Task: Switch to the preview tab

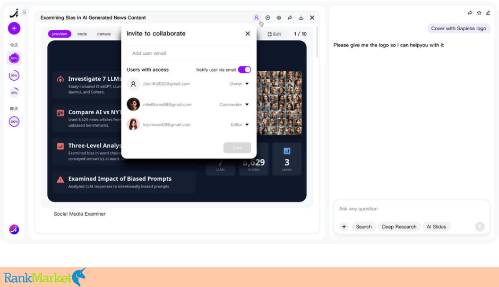Action: pos(59,34)
